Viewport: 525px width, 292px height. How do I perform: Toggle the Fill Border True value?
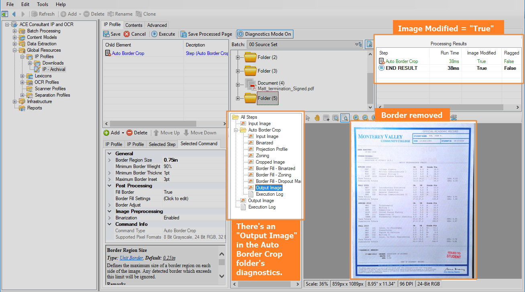point(168,192)
